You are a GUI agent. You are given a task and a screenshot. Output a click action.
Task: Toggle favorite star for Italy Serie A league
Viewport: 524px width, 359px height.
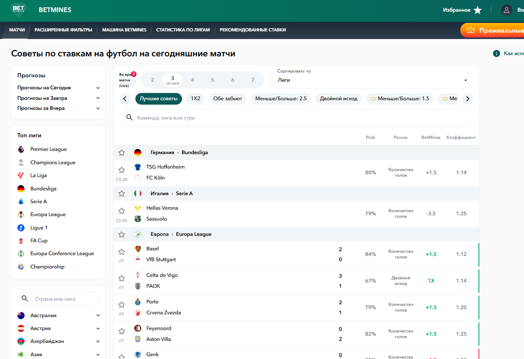122,194
